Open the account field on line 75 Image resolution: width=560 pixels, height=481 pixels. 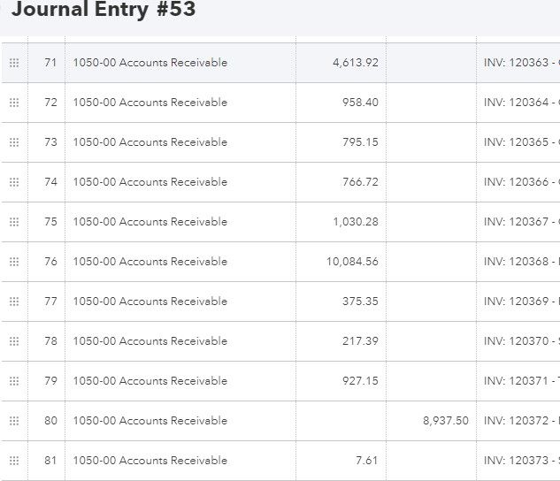pos(150,222)
